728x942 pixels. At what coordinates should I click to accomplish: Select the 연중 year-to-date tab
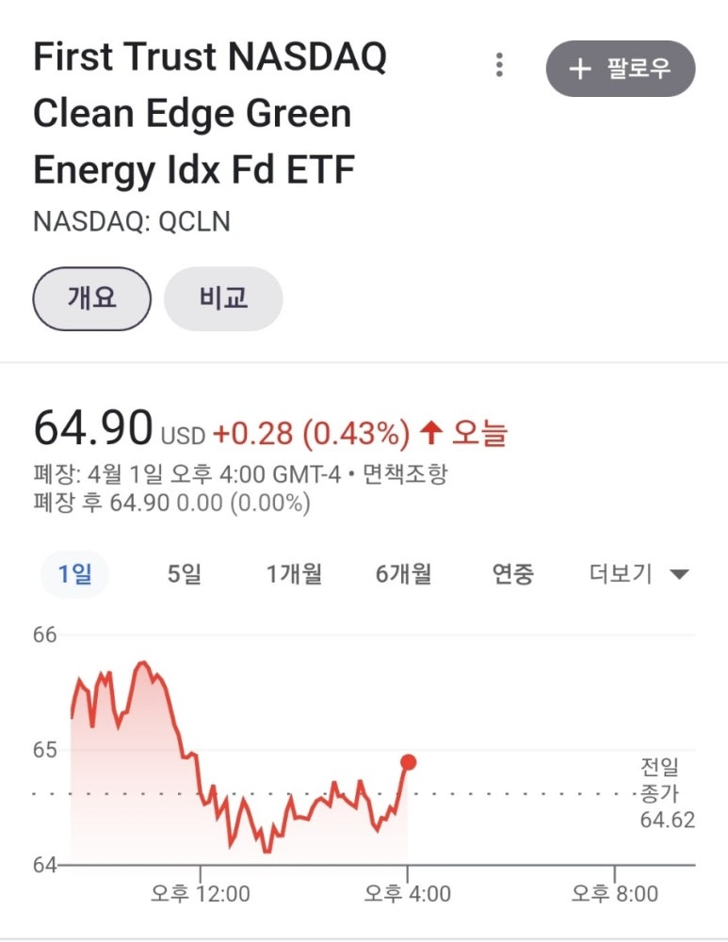click(x=512, y=574)
